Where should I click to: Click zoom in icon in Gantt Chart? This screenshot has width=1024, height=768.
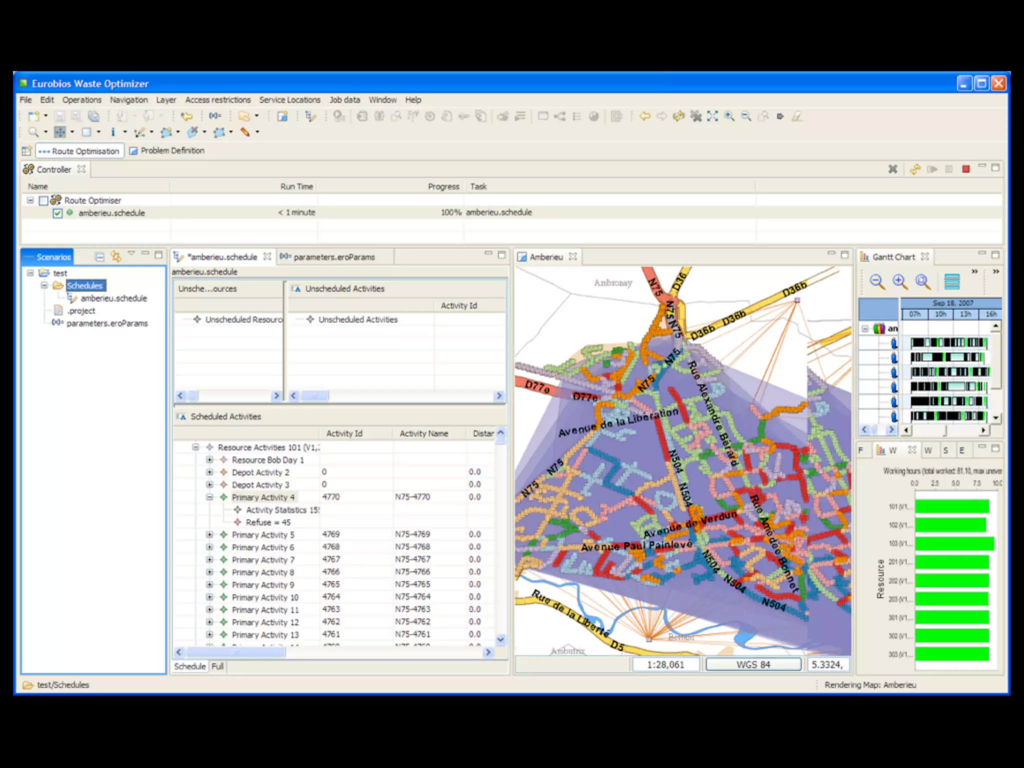(x=899, y=282)
